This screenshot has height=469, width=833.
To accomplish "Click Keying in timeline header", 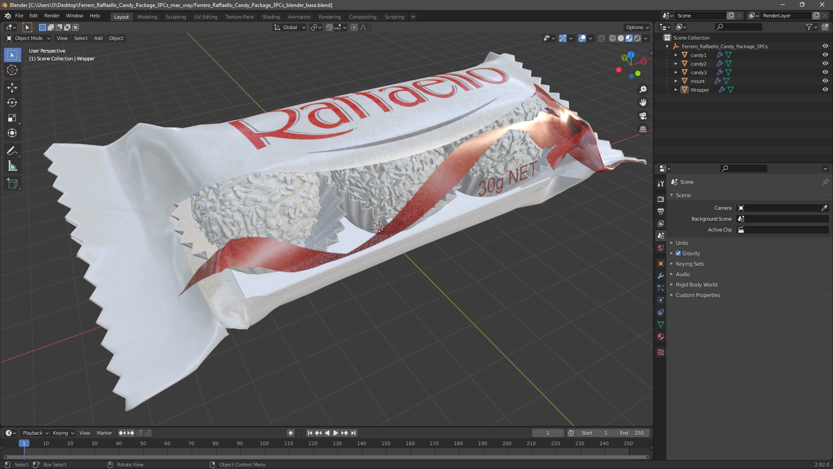I will click(x=63, y=433).
